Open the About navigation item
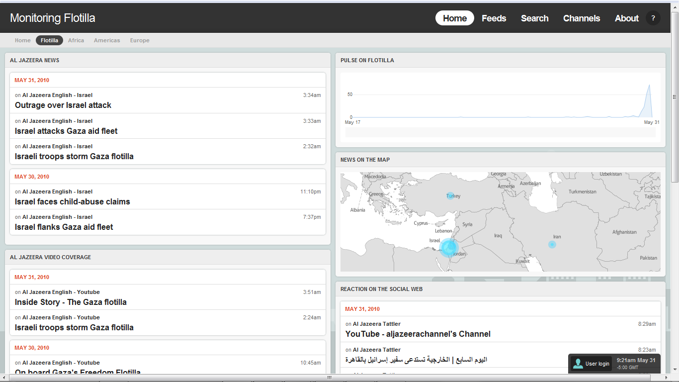The height and width of the screenshot is (382, 679). click(x=626, y=18)
